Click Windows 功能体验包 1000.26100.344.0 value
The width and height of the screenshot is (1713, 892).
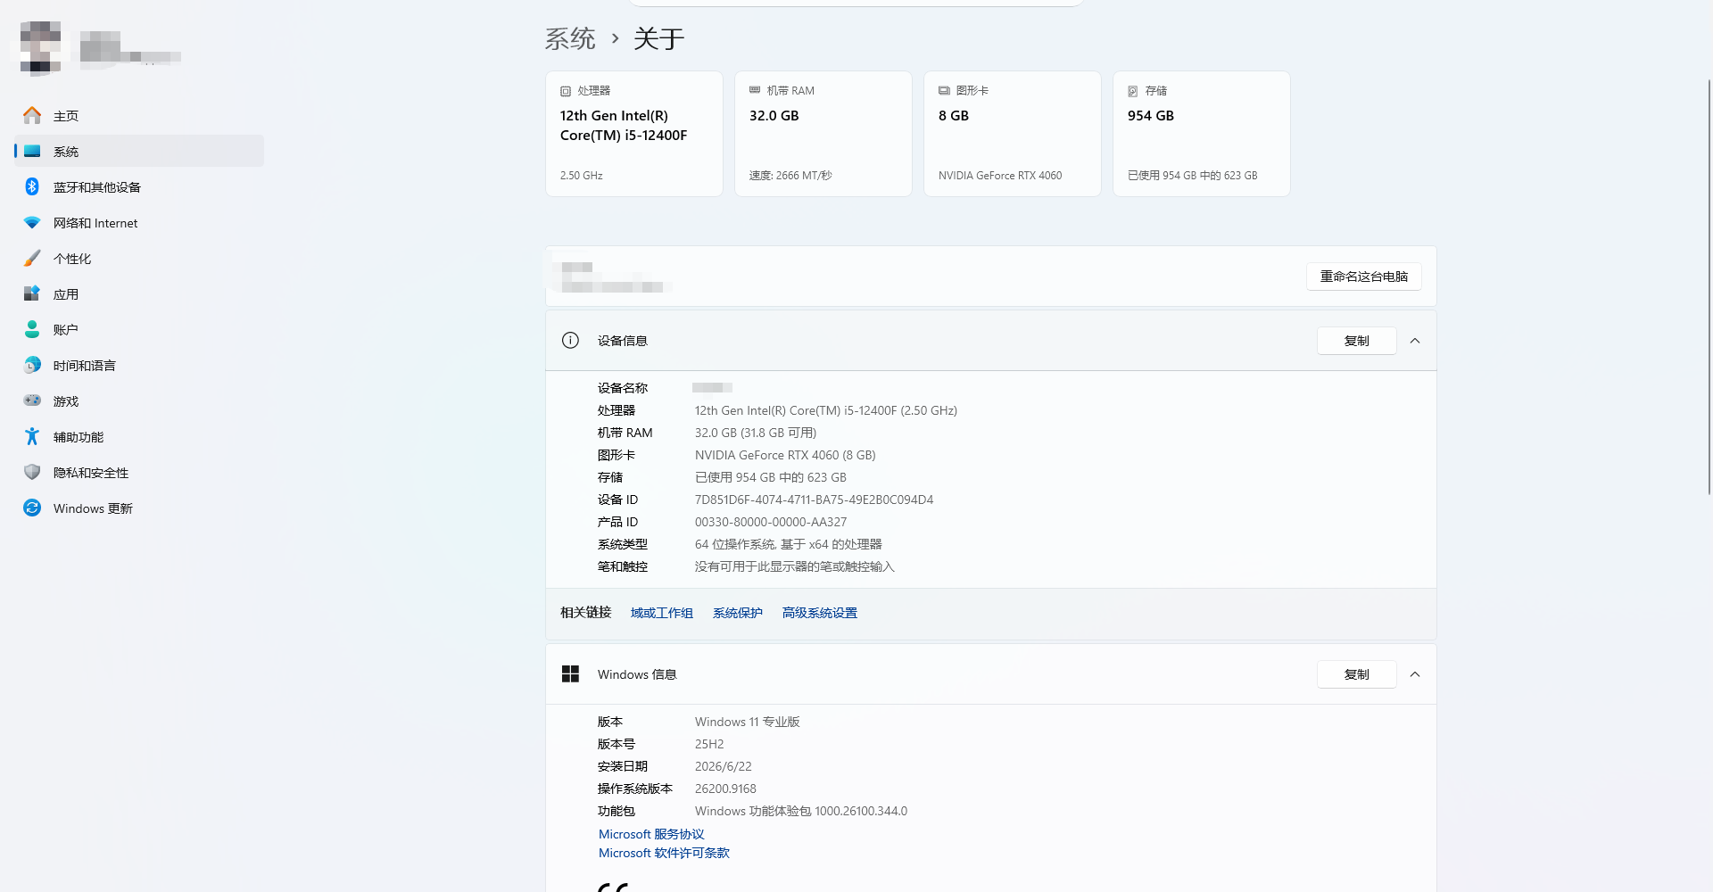click(801, 811)
